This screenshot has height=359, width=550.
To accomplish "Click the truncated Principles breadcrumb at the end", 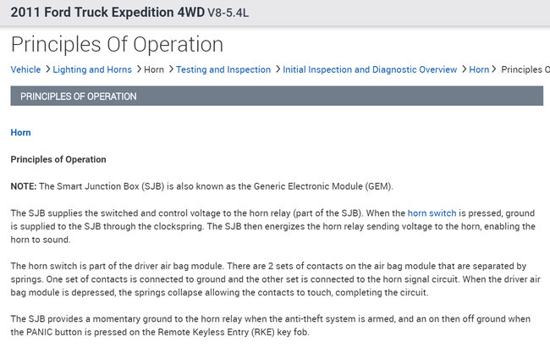I will (525, 69).
